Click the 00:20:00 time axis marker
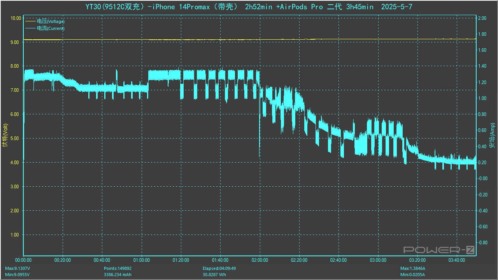 pos(63,260)
